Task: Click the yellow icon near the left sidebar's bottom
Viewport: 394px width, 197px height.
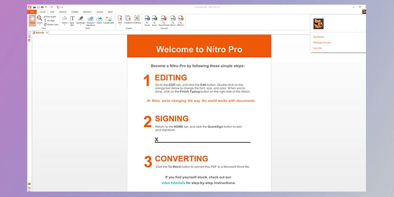Action: pyautogui.click(x=30, y=184)
